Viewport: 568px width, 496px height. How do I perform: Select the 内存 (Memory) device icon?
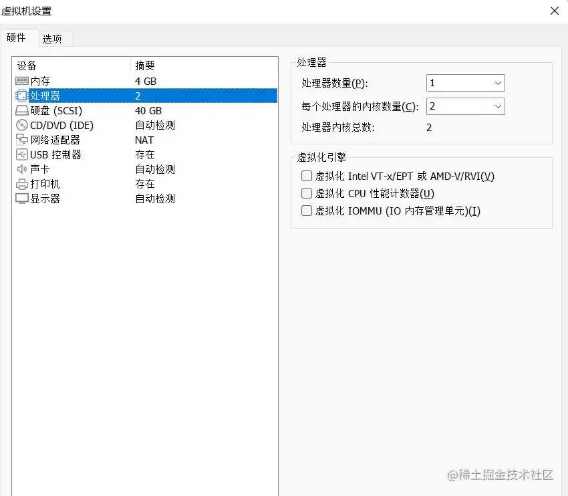(22, 81)
